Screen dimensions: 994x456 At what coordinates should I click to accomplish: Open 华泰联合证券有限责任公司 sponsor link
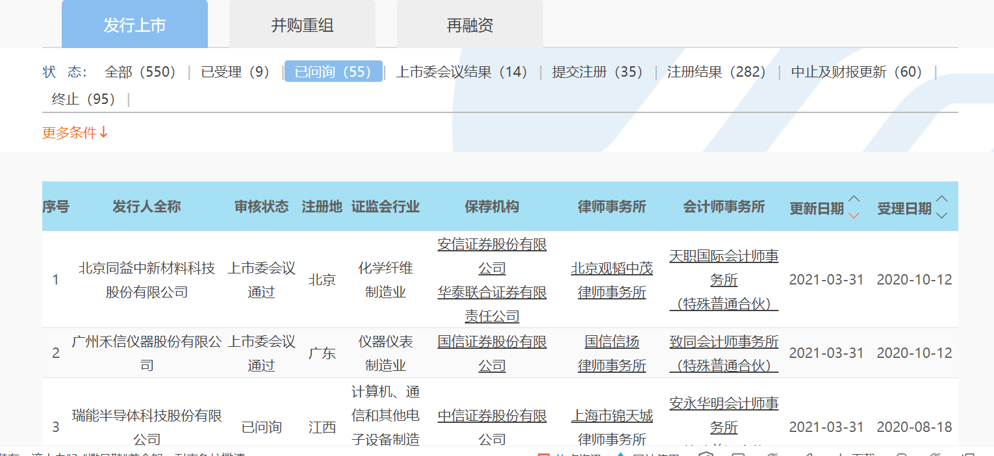[x=492, y=304]
